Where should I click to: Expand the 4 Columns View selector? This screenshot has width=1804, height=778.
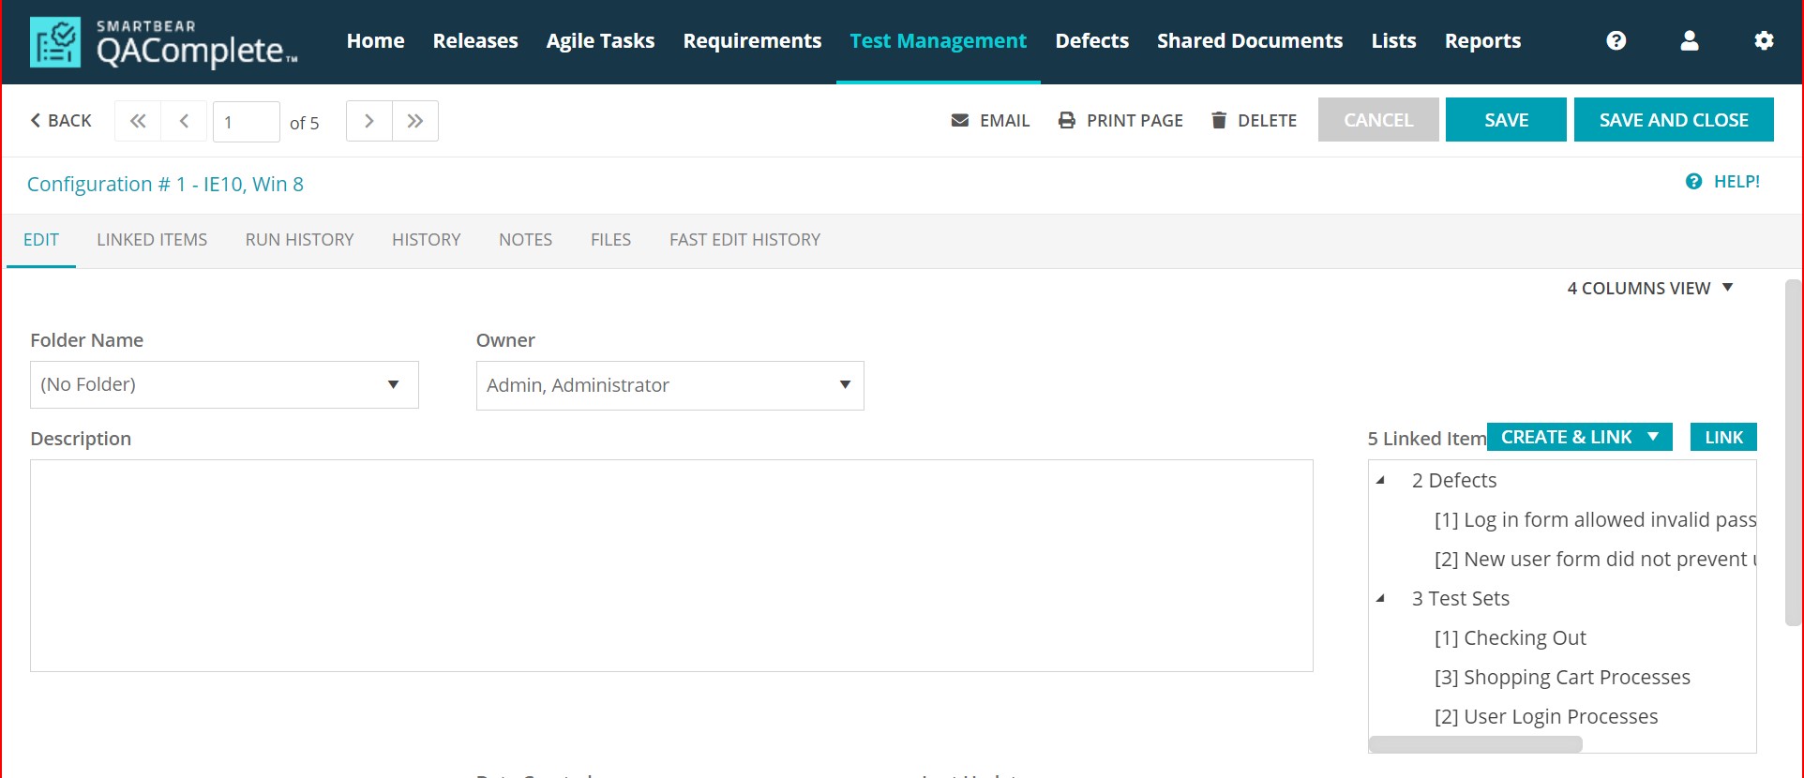click(x=1649, y=289)
